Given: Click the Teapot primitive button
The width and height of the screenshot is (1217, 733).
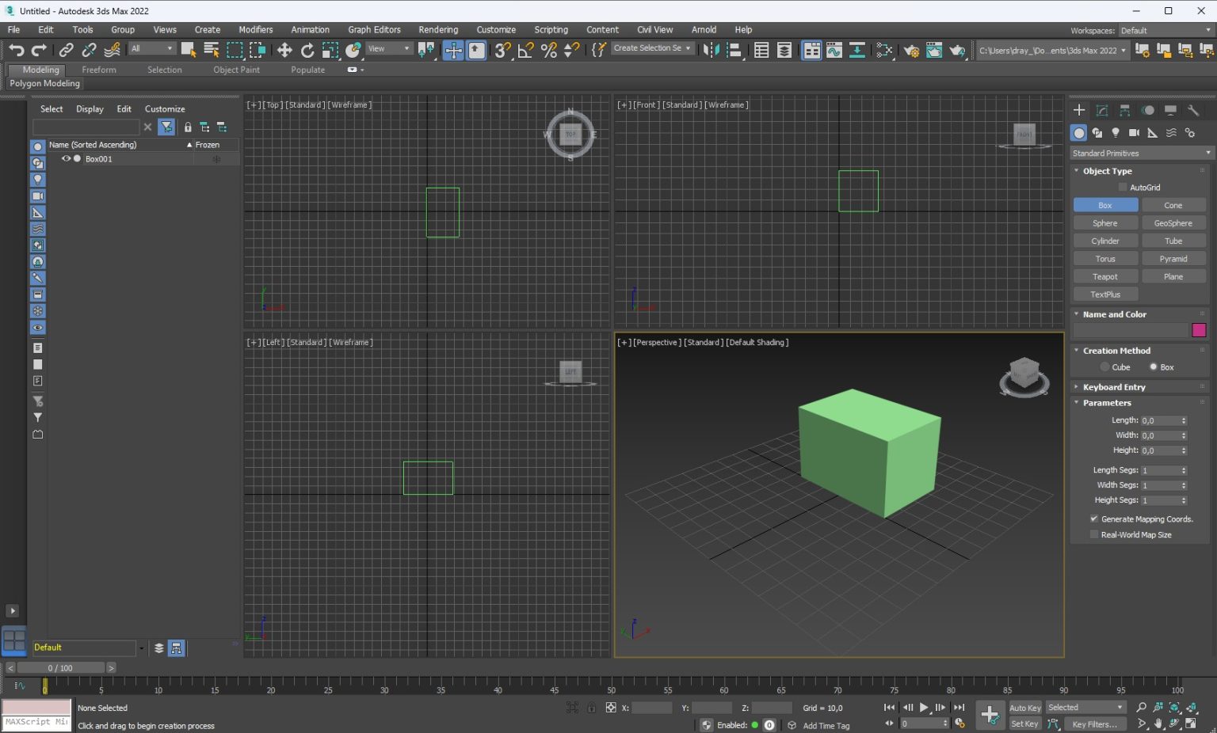Looking at the screenshot, I should click(1104, 276).
